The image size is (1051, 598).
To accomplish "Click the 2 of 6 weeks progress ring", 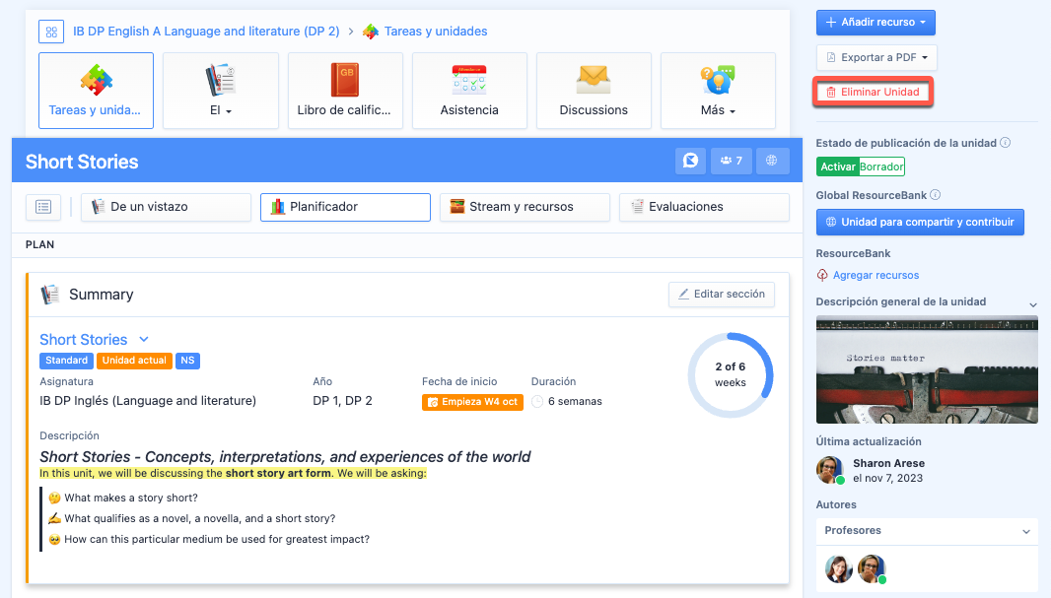I will pyautogui.click(x=731, y=375).
